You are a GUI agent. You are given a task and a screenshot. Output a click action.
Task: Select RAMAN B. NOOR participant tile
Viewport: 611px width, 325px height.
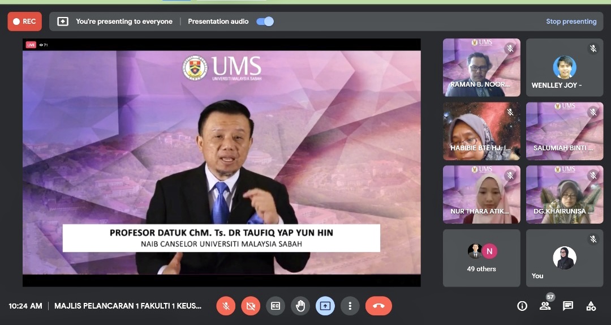(x=481, y=67)
